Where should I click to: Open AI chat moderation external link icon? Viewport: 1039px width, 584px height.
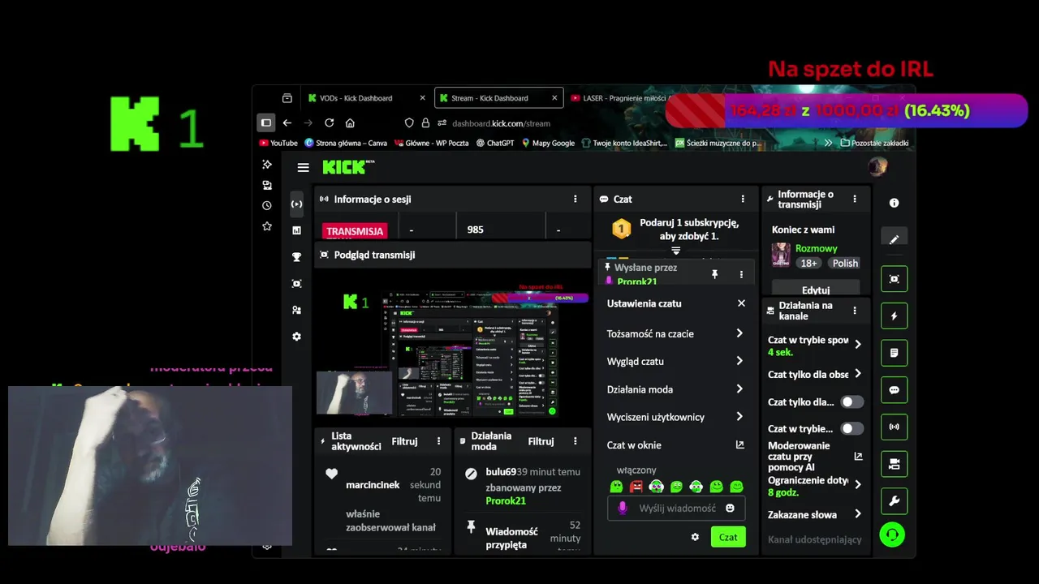pos(858,456)
